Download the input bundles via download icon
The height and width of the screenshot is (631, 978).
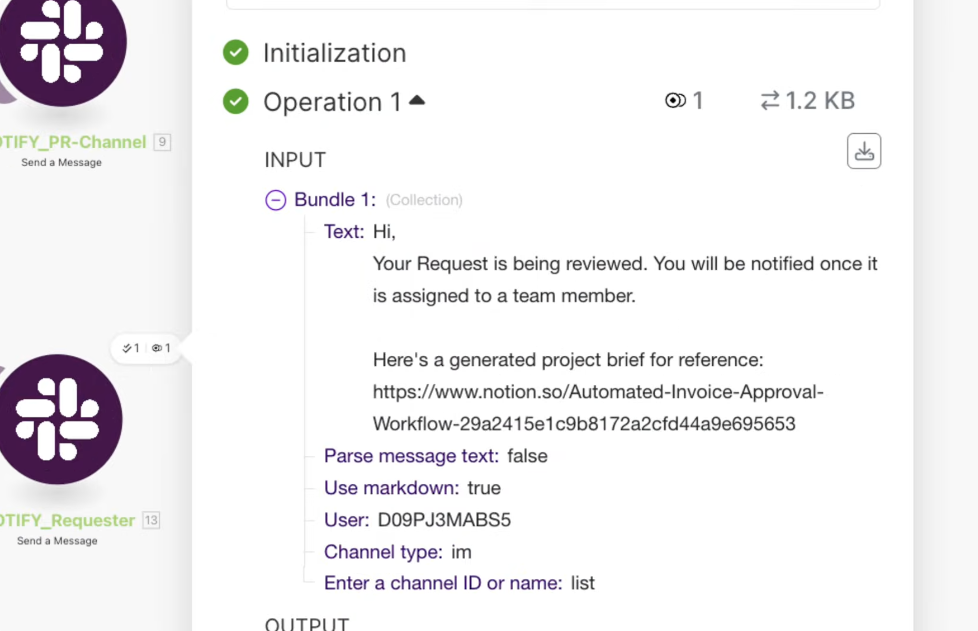tap(864, 151)
